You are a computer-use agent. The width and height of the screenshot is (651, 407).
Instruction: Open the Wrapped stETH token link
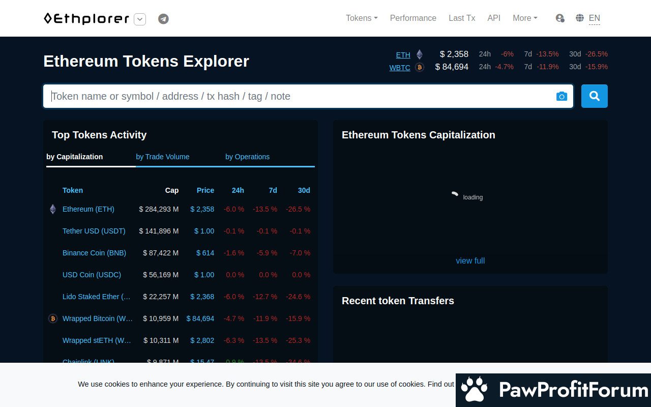click(x=97, y=340)
